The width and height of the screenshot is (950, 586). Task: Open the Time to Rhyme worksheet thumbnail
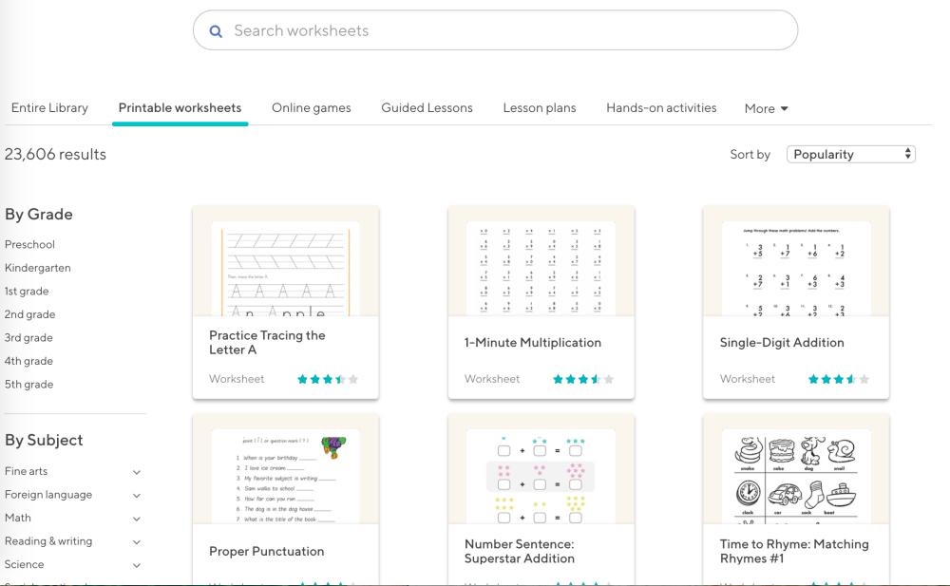(x=796, y=475)
